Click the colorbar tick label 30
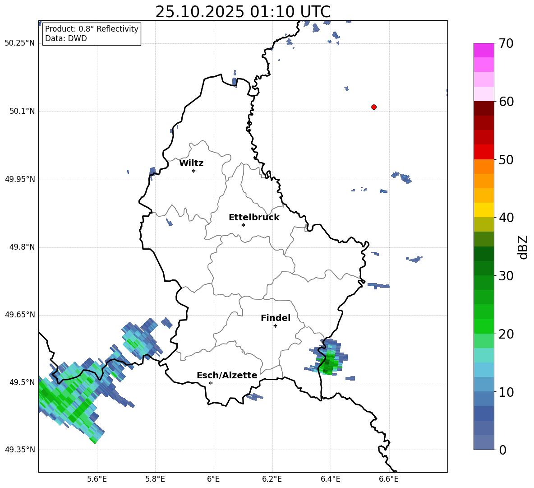The height and width of the screenshot is (488, 534). 506,276
